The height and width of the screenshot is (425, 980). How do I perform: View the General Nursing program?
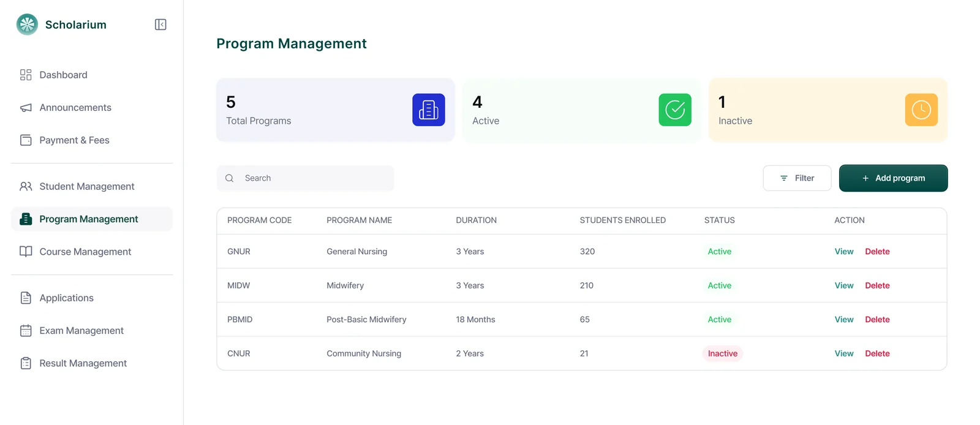click(843, 252)
